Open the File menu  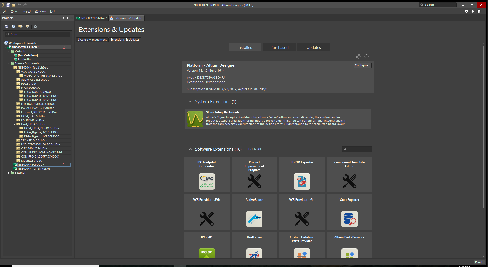pos(5,11)
